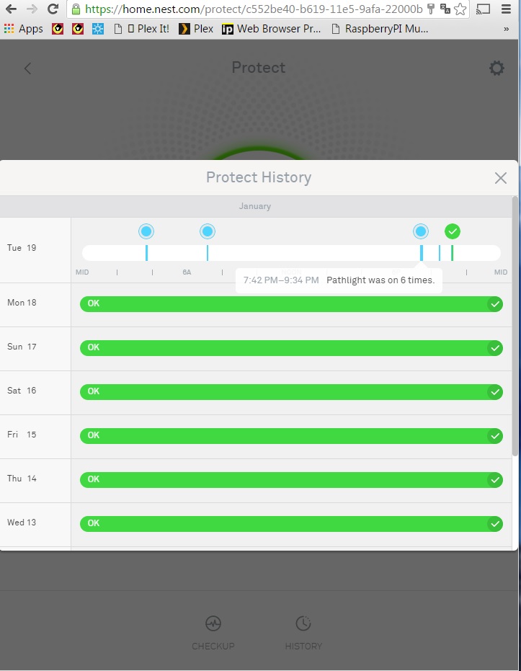Viewport: 521px width, 671px height.
Task: Click the Sun 17 OK status bar
Action: coord(291,348)
